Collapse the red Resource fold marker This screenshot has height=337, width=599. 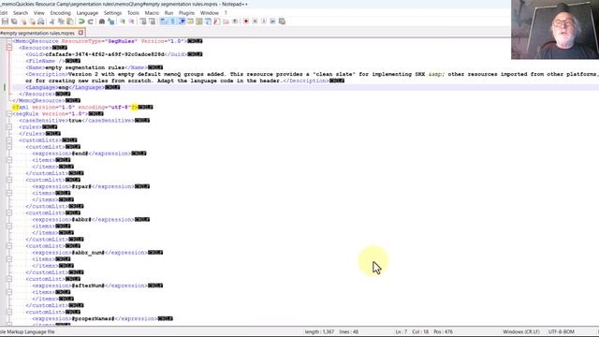9,48
